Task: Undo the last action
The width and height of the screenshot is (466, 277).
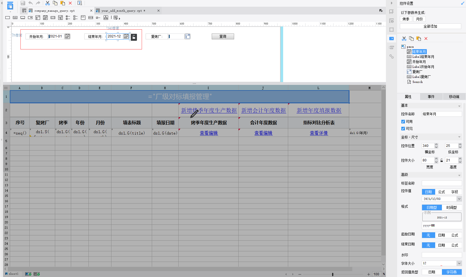Action: tap(31, 3)
